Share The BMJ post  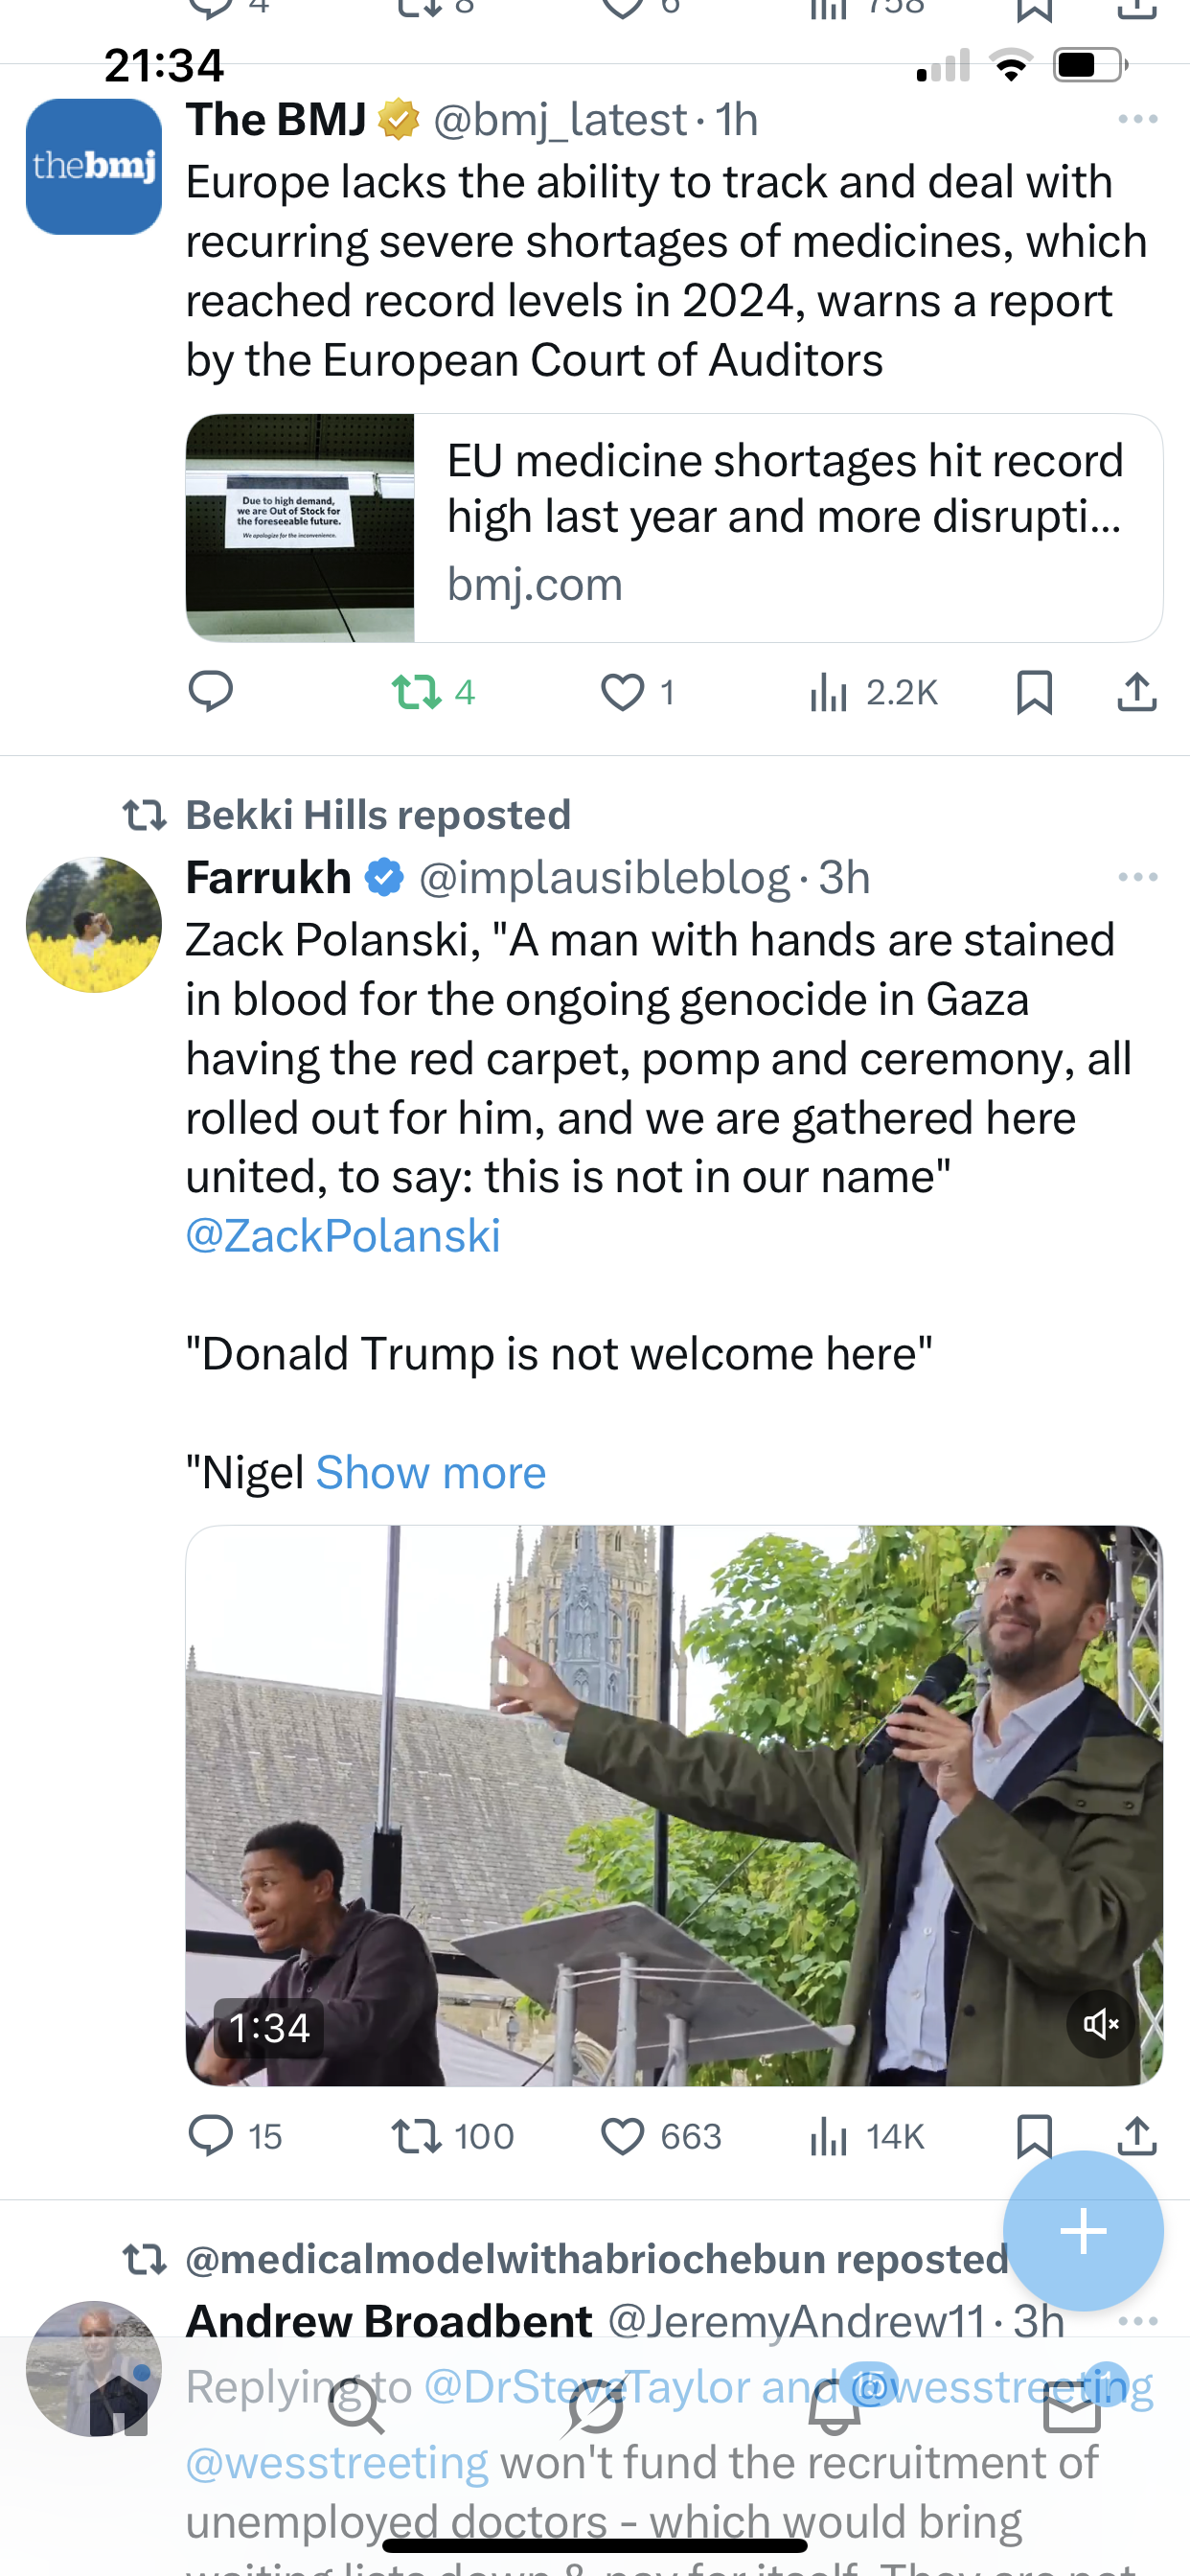click(1136, 692)
